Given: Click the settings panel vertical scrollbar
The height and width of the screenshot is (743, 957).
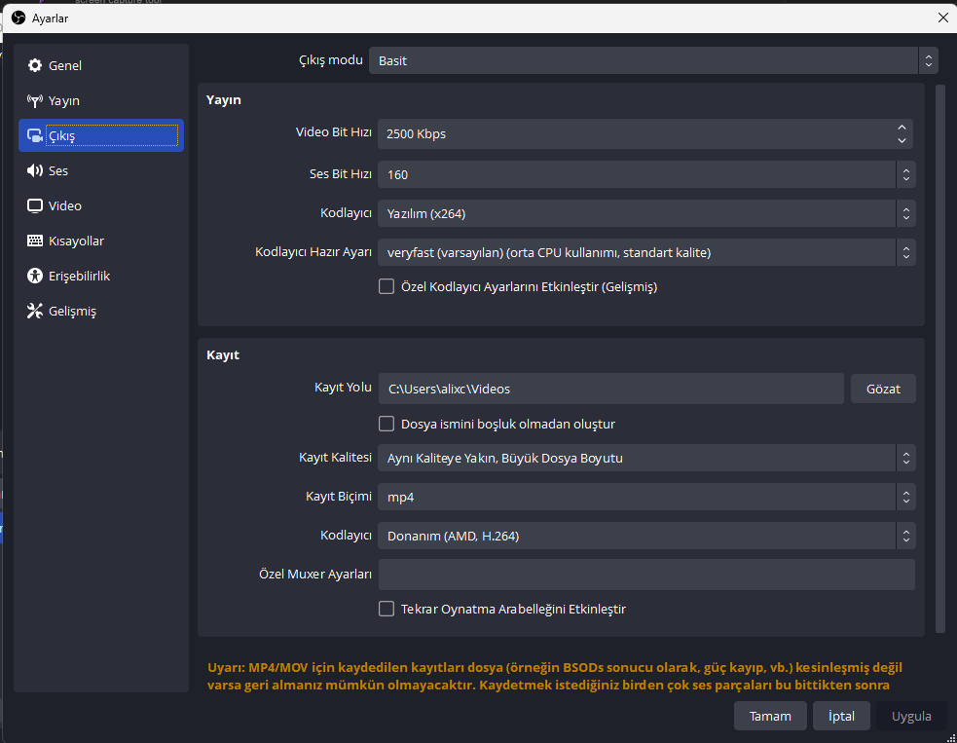Looking at the screenshot, I should [x=940, y=360].
